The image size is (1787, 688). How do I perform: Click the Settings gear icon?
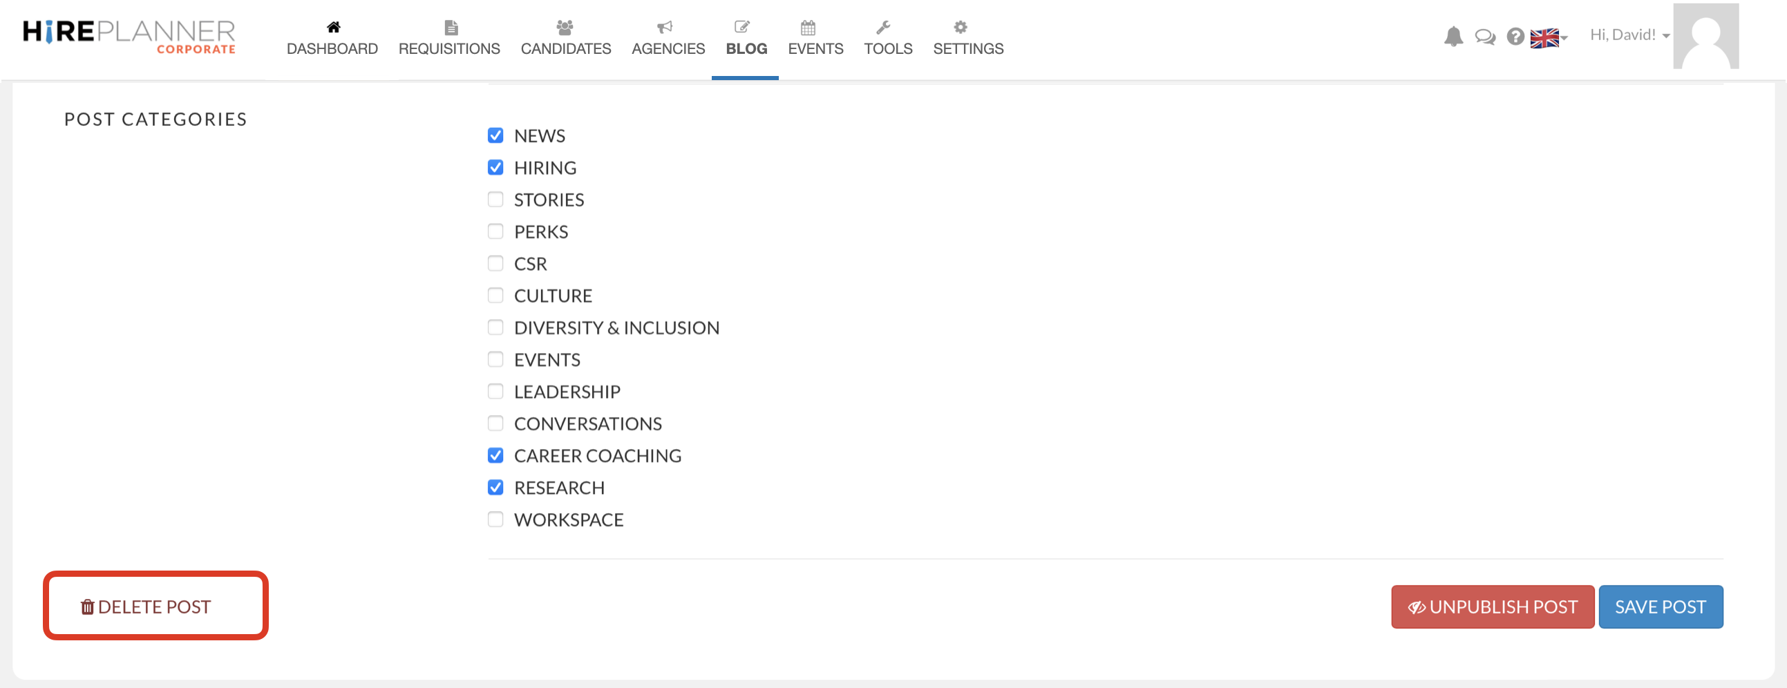(x=960, y=28)
